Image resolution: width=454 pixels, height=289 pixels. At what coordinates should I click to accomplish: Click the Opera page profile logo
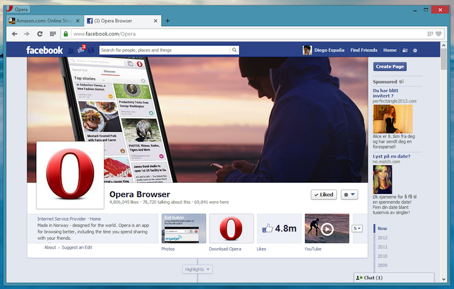70,175
